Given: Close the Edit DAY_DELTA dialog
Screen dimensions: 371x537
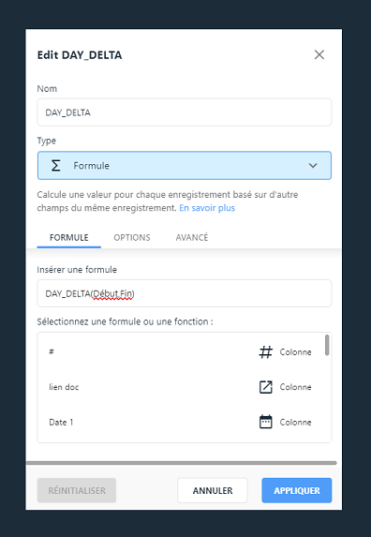Looking at the screenshot, I should pos(319,54).
